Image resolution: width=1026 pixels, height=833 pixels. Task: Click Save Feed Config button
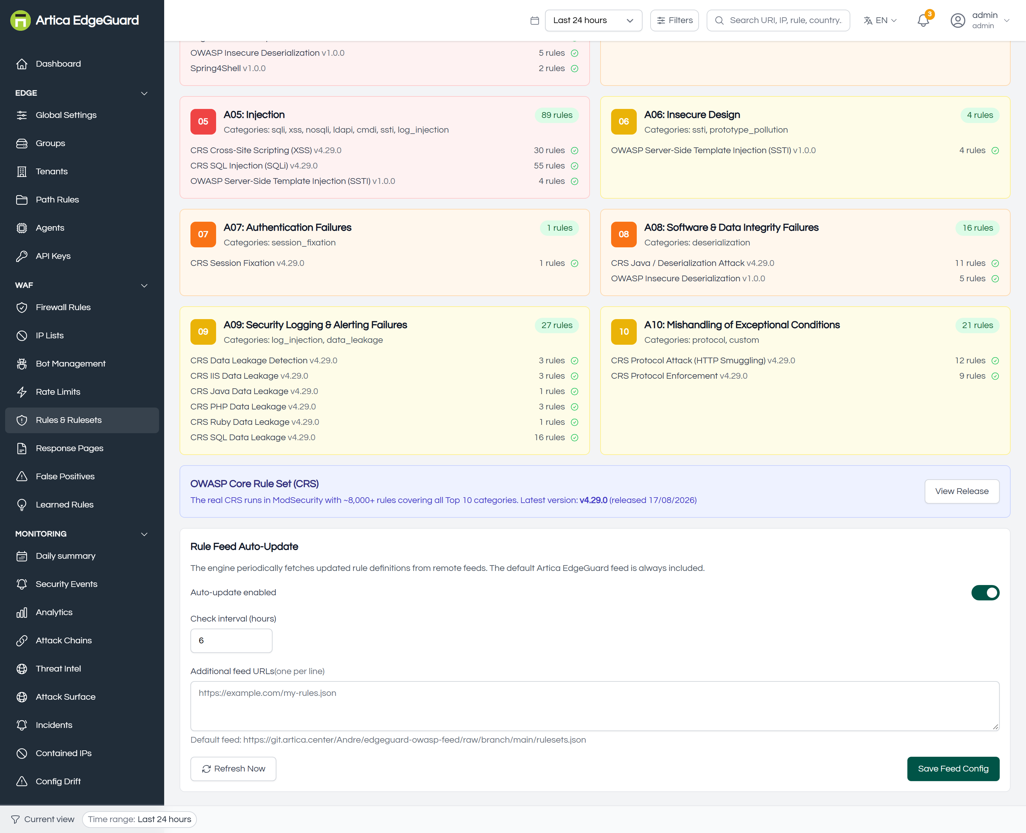click(x=953, y=769)
